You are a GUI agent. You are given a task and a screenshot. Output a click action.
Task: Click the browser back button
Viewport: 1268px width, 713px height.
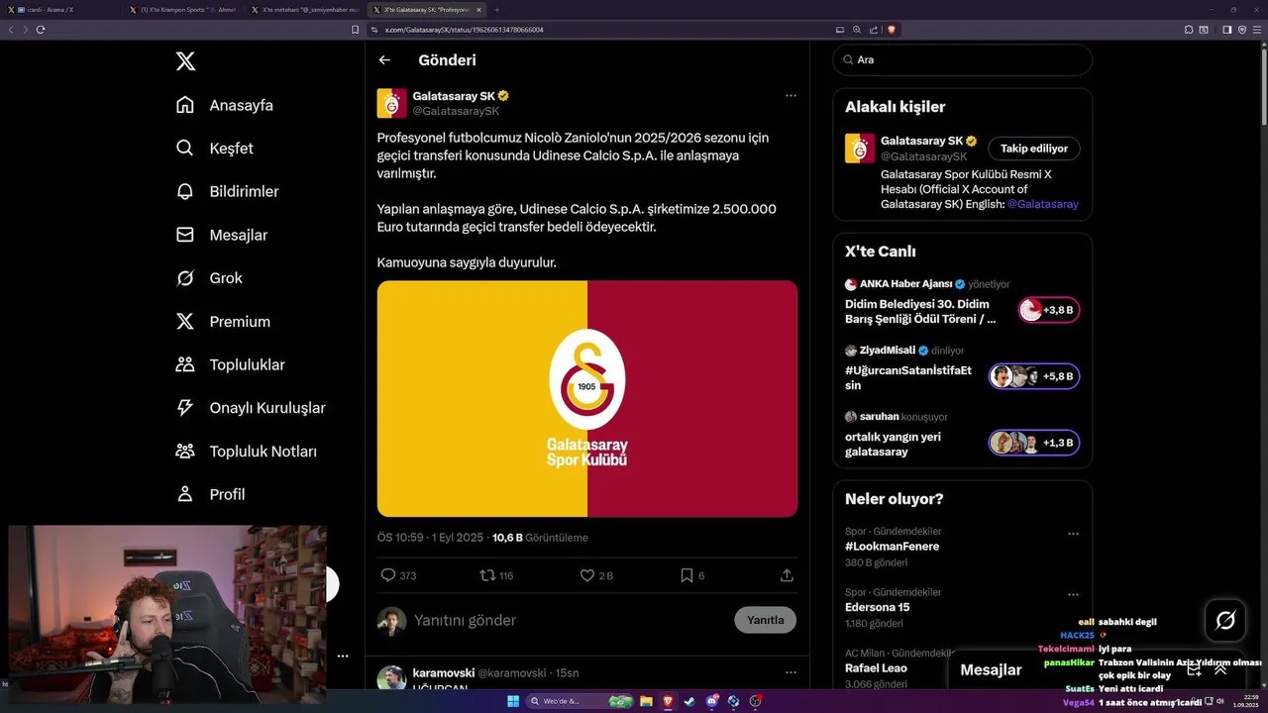point(11,30)
